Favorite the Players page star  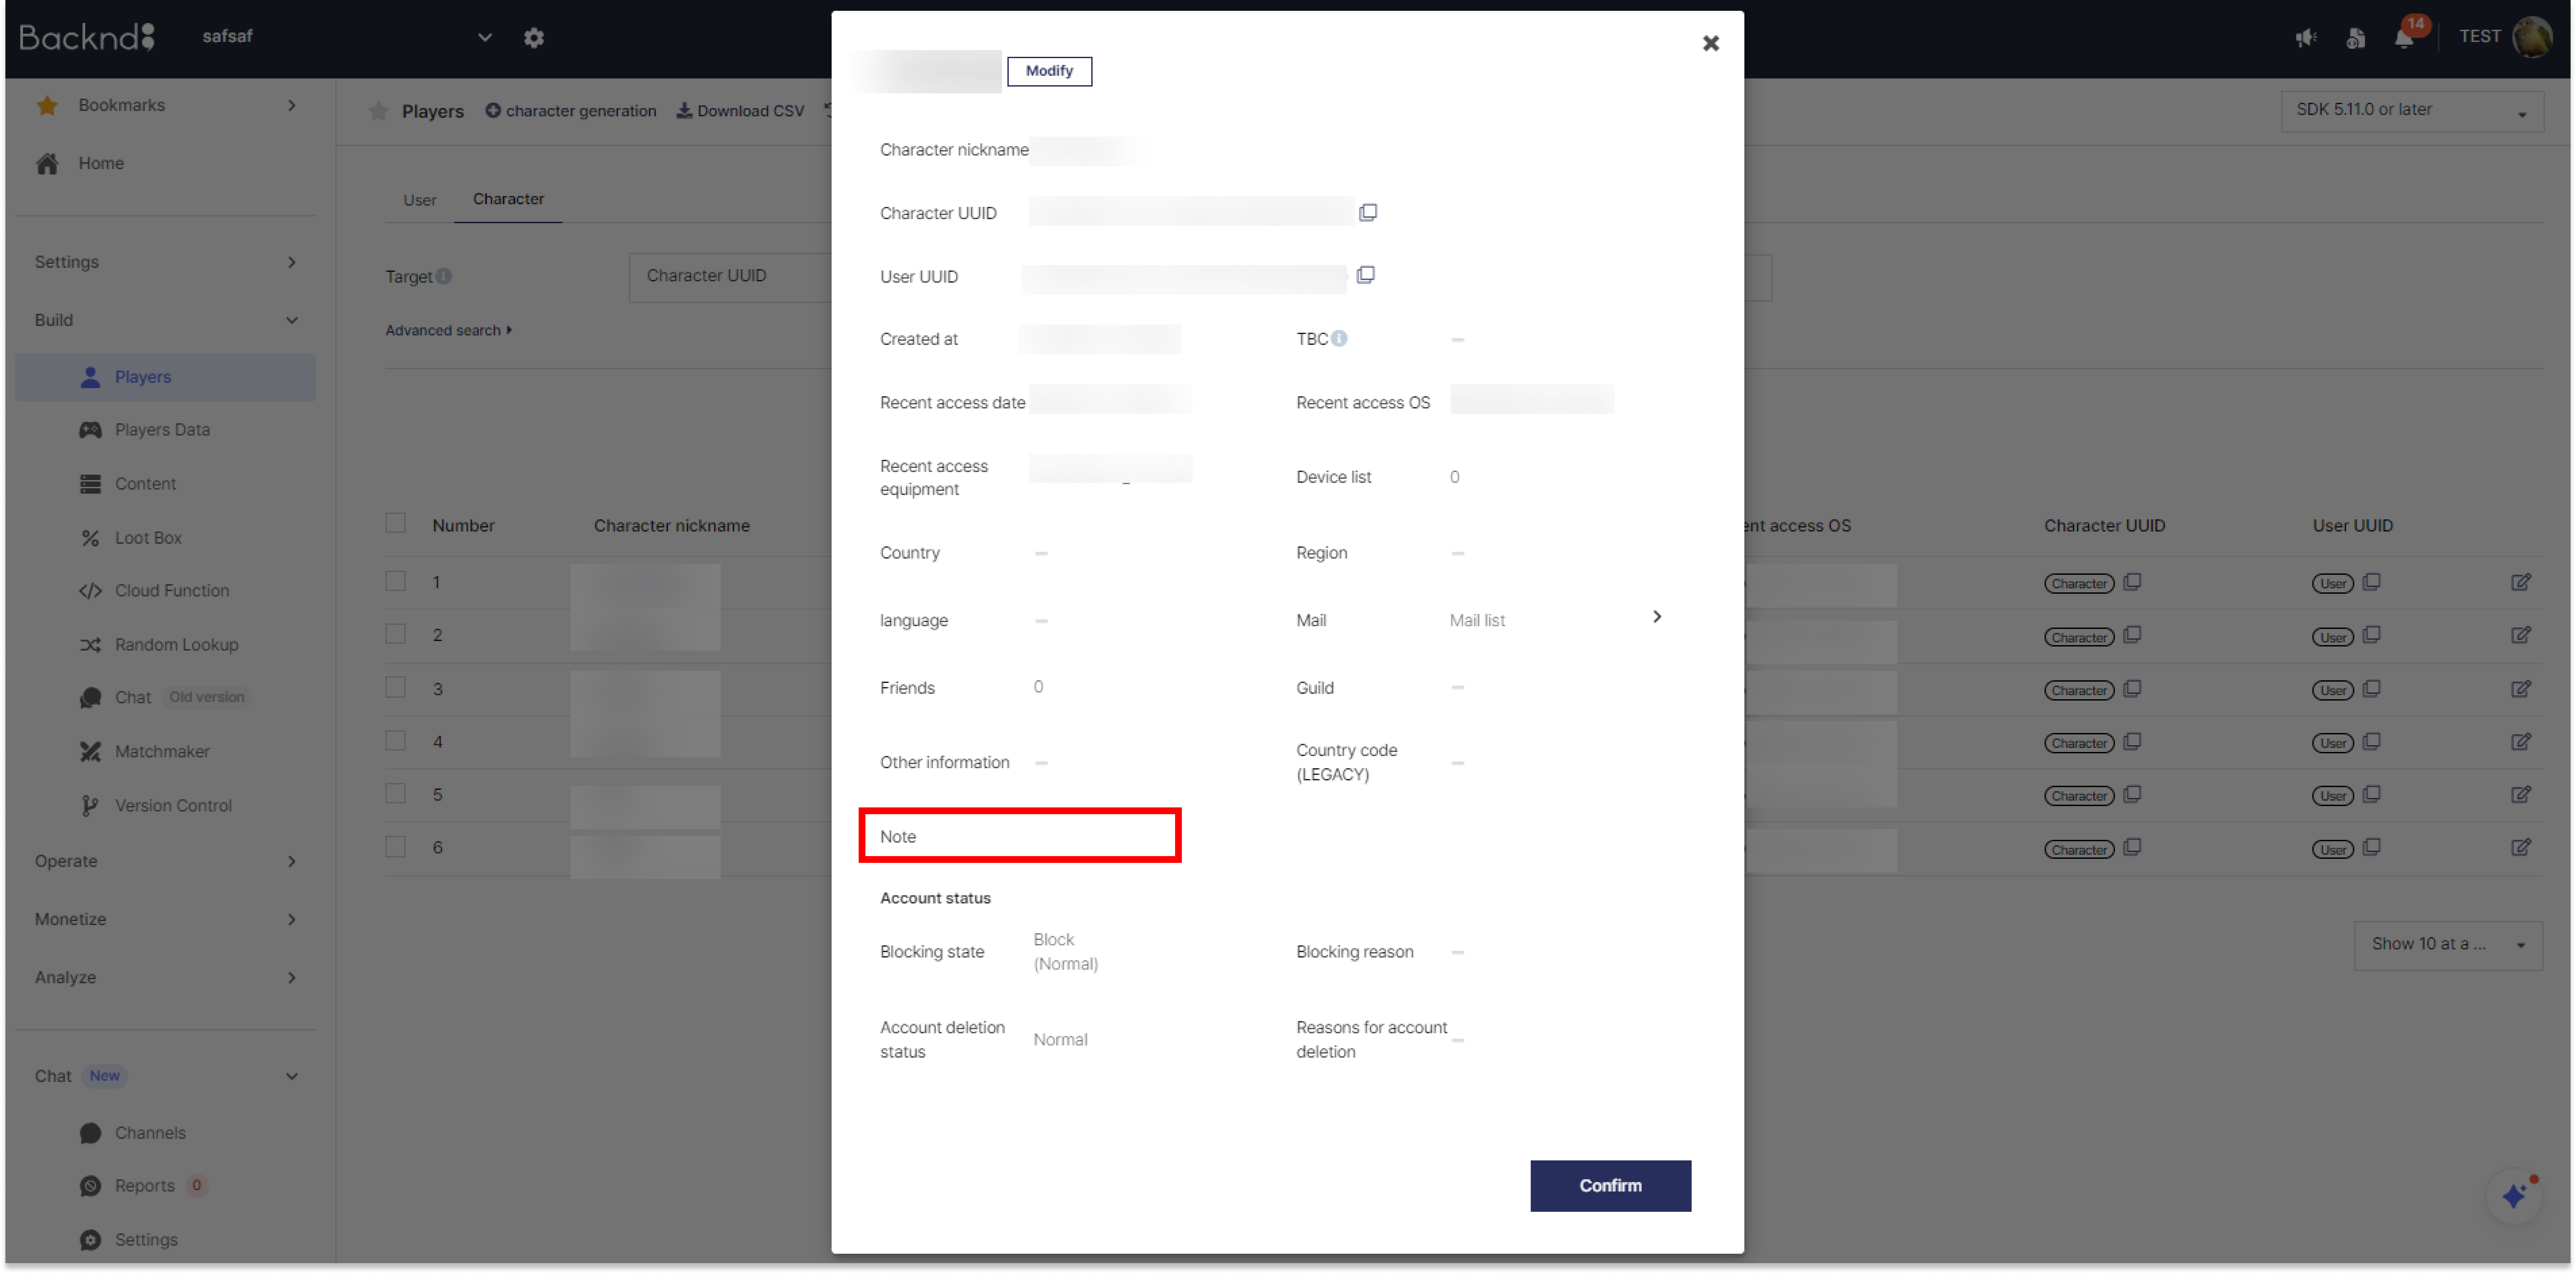[378, 111]
